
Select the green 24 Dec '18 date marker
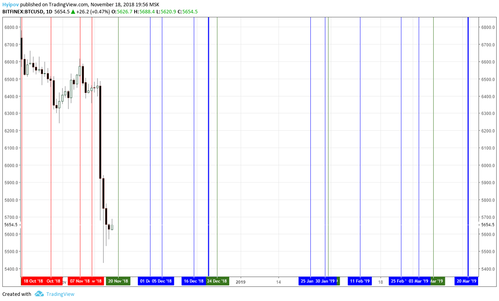coord(217,281)
